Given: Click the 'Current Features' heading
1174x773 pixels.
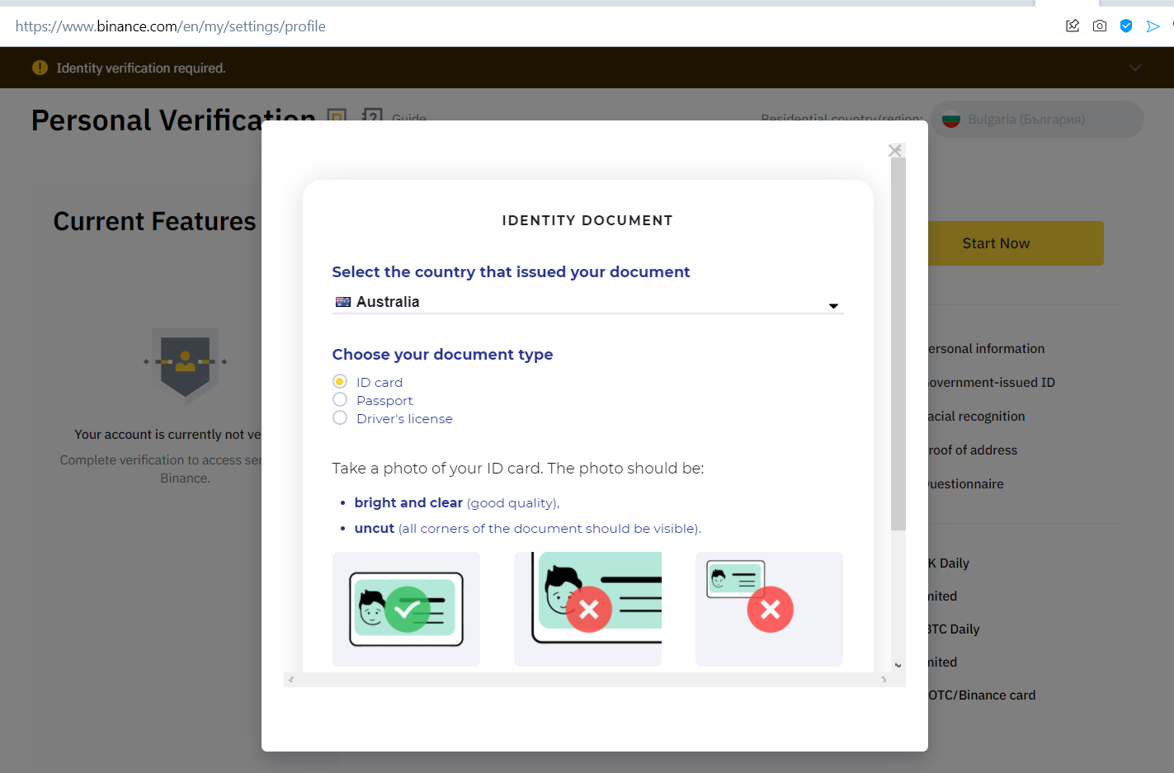Looking at the screenshot, I should pyautogui.click(x=155, y=221).
